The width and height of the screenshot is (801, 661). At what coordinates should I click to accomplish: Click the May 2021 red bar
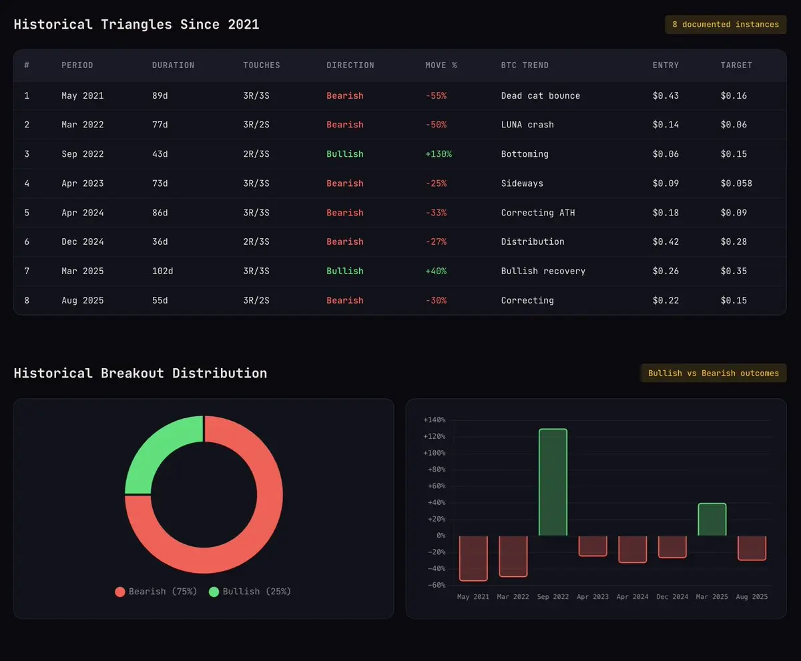[473, 558]
